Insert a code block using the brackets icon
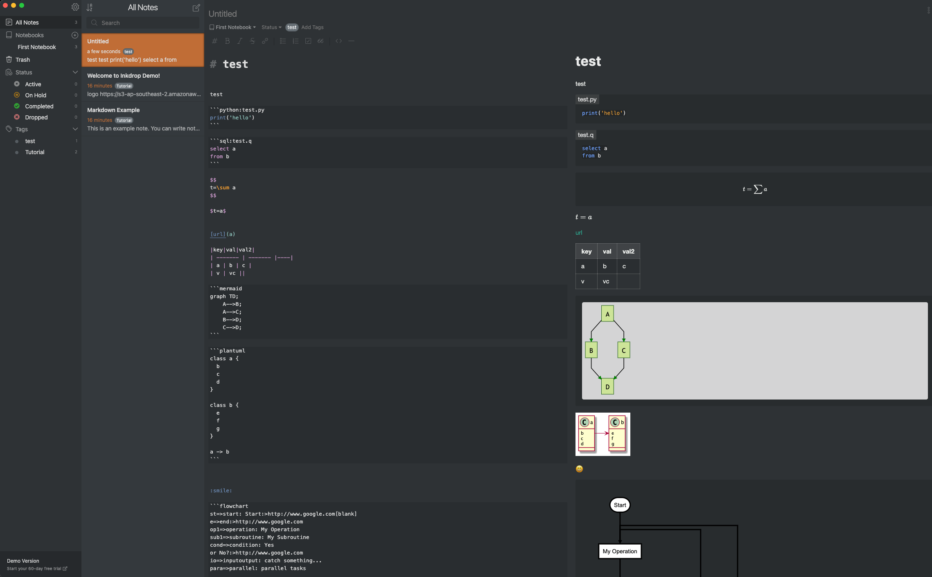 (x=338, y=41)
